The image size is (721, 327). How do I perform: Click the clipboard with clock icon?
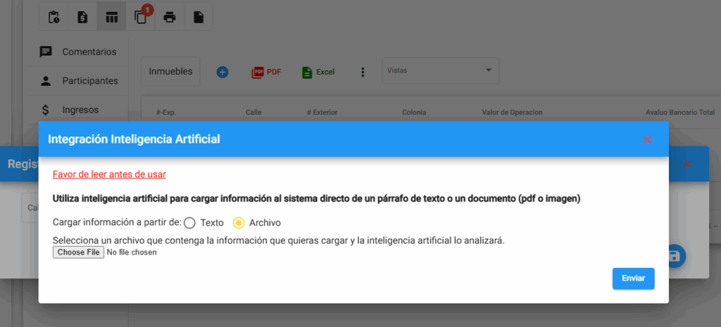54,18
